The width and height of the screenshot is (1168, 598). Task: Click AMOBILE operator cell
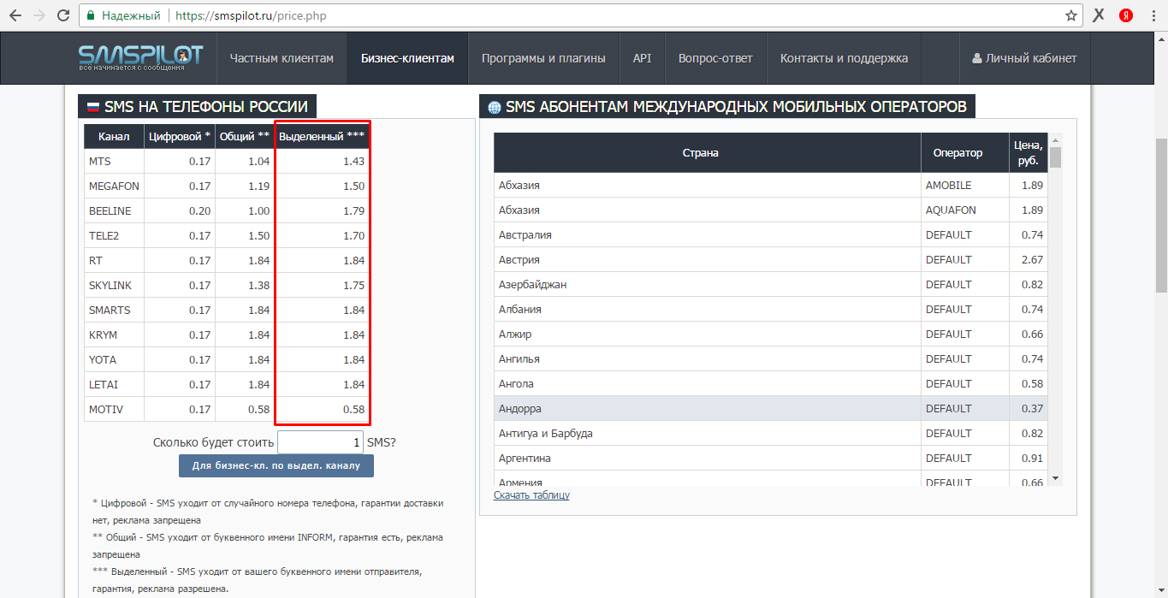tap(965, 185)
